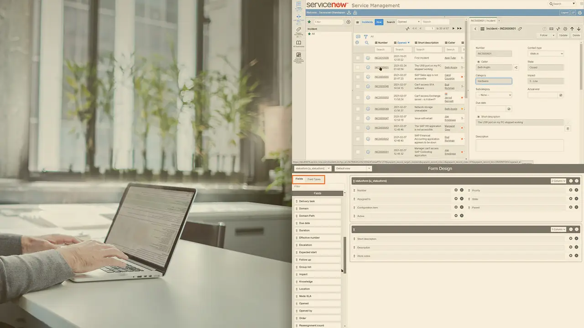
Task: Jump to last page of incidents
Action: pyautogui.click(x=460, y=29)
